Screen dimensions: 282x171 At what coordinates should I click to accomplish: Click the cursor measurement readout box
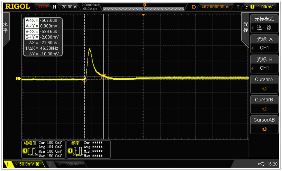(x=43, y=37)
